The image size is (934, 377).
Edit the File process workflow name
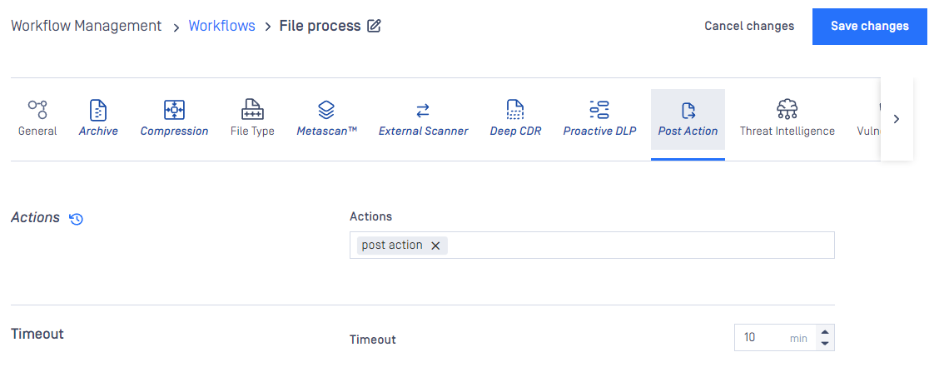tap(374, 26)
